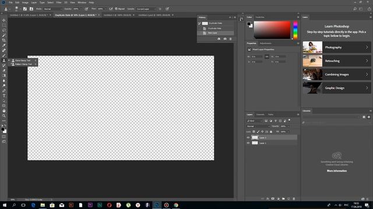Image resolution: width=373 pixels, height=209 pixels.
Task: Select the Healing Brush tool
Action: (4, 51)
